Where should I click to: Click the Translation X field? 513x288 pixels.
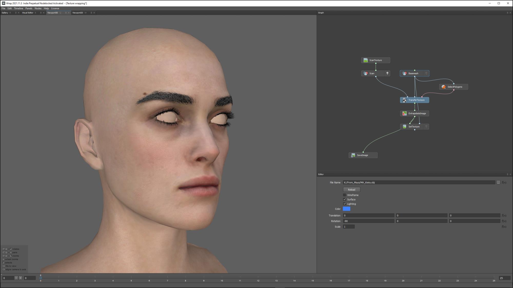[x=369, y=216]
